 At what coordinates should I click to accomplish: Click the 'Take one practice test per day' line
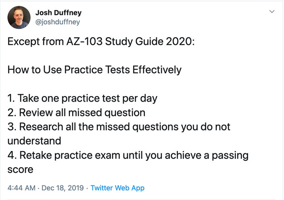(x=82, y=98)
